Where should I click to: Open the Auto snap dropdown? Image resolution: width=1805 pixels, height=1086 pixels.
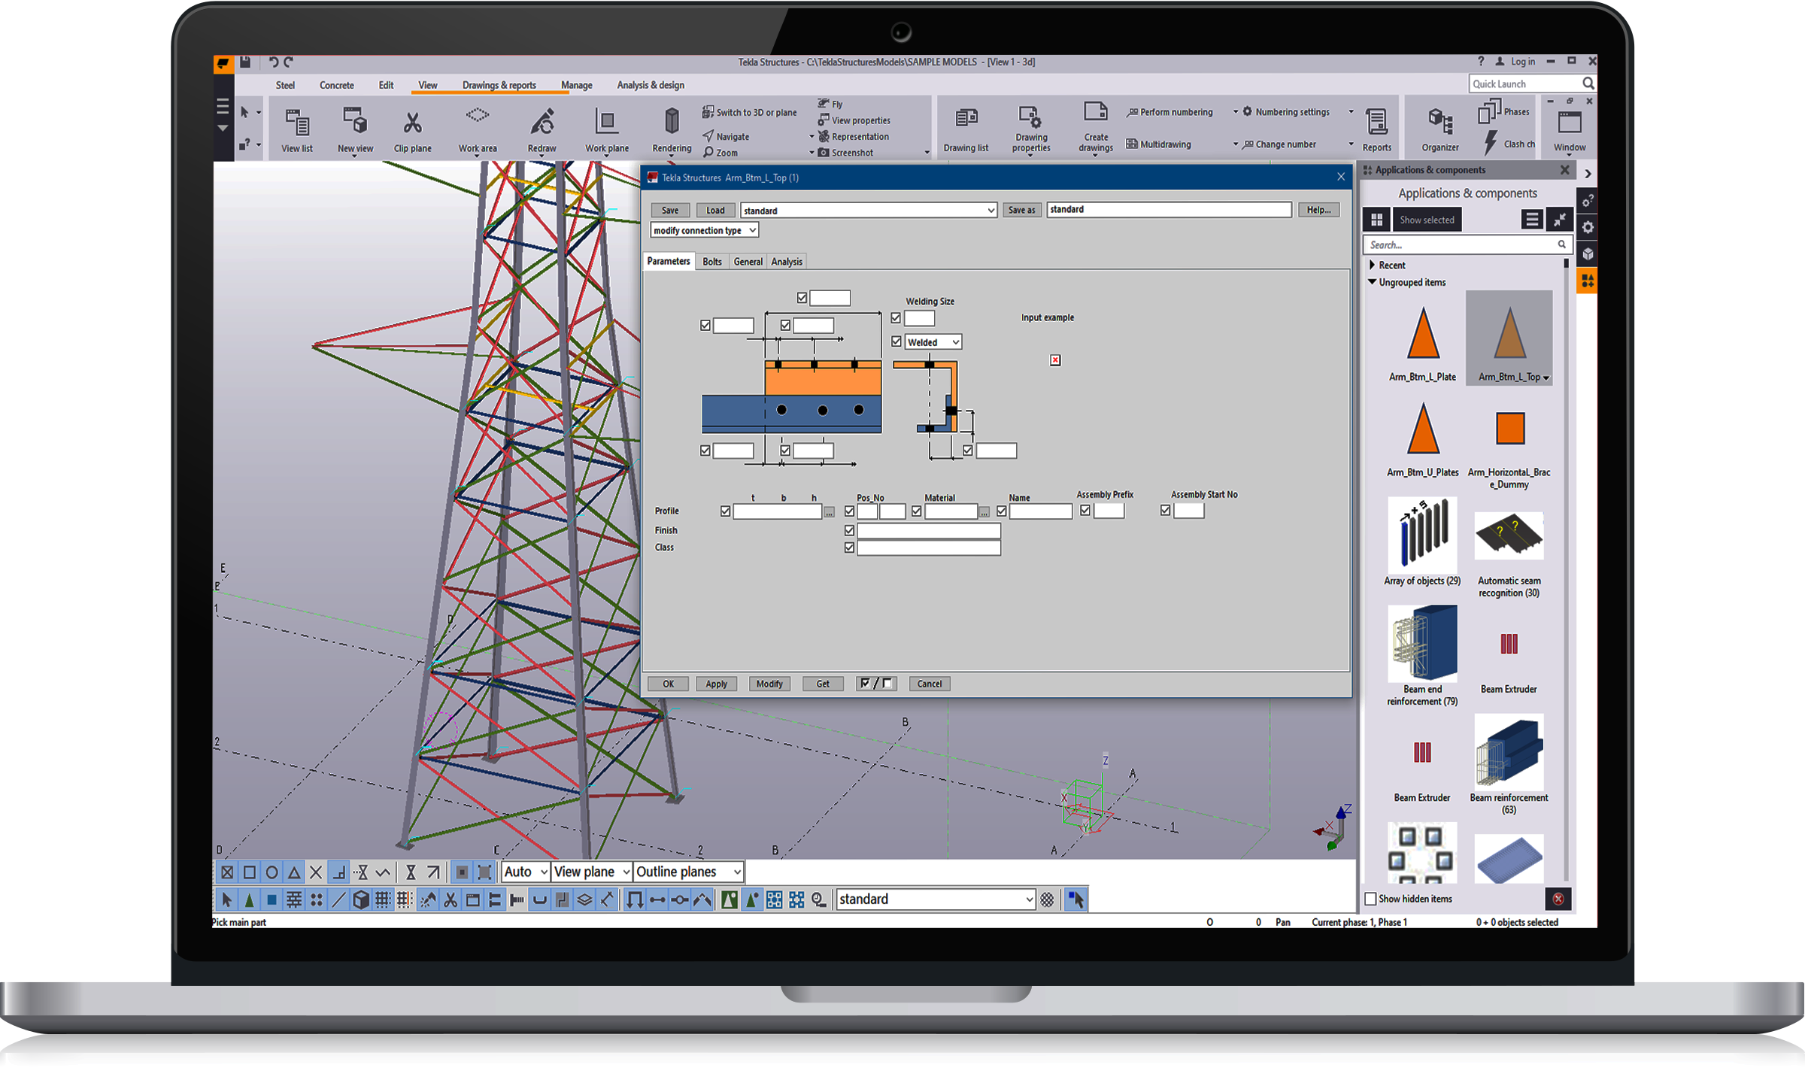pyautogui.click(x=525, y=872)
